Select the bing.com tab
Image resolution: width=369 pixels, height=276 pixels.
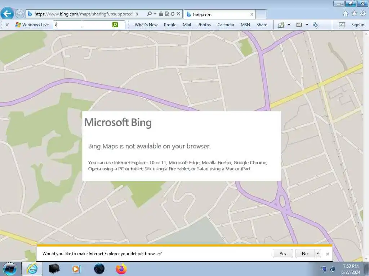[x=220, y=14]
